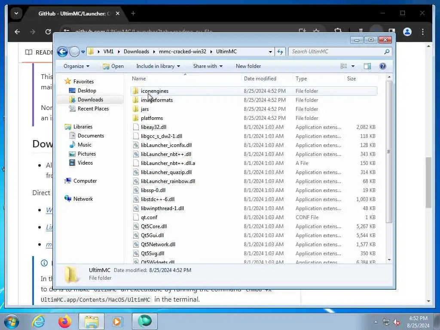Screen dimensions: 440x330
Task: Toggle the preview pane icon
Action: (x=367, y=66)
